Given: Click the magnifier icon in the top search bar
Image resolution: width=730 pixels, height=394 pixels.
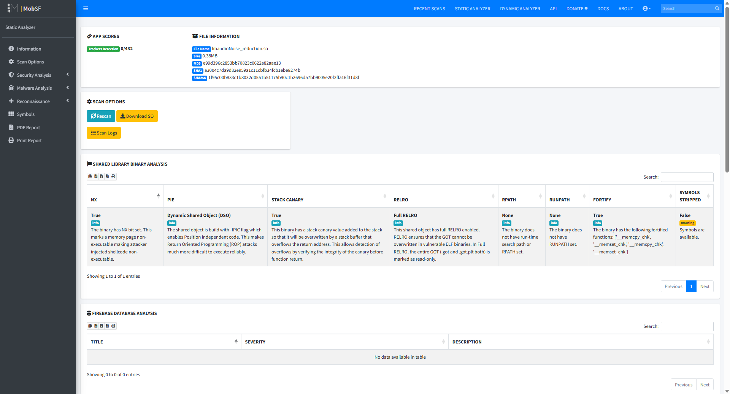Looking at the screenshot, I should click(x=717, y=8).
